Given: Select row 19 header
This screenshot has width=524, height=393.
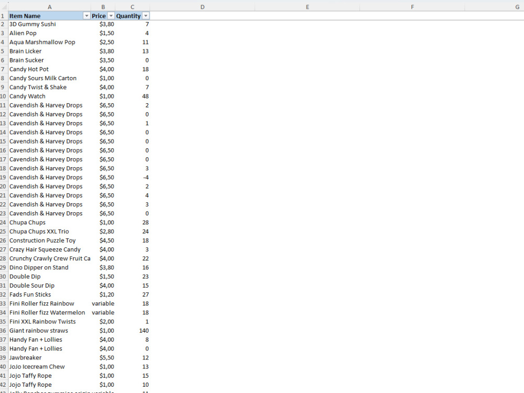Looking at the screenshot, I should pos(4,178).
